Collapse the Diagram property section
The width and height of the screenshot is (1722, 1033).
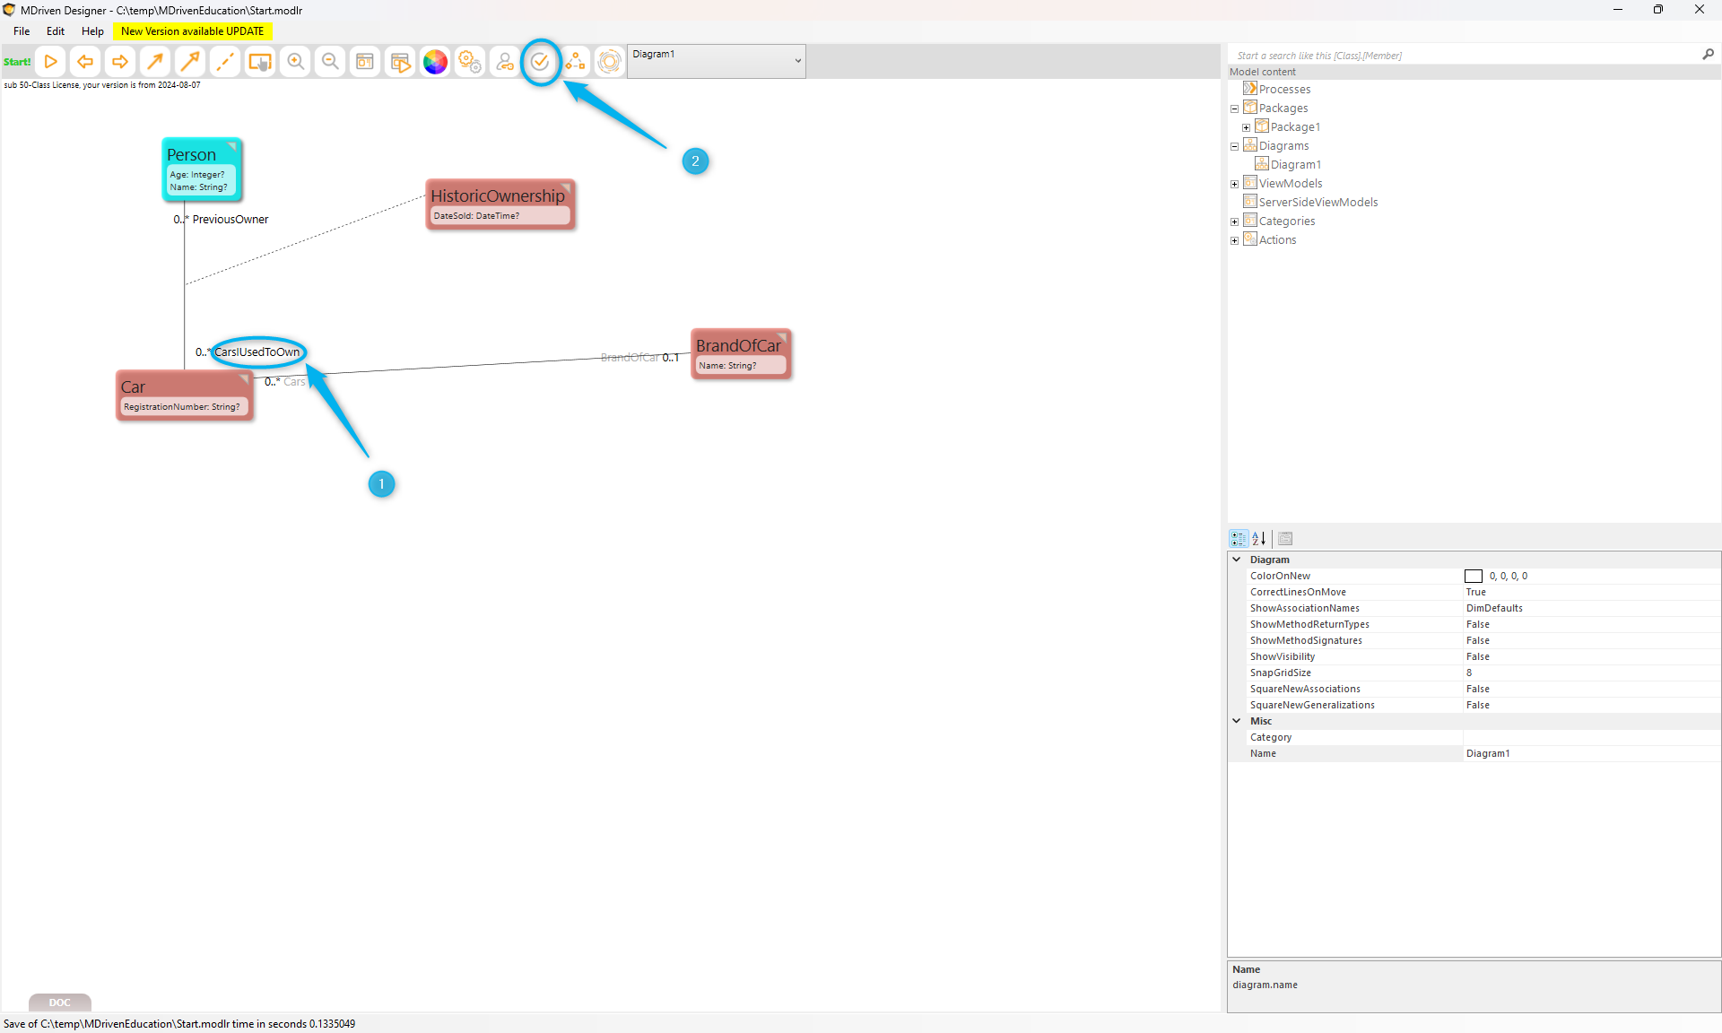click(1237, 560)
